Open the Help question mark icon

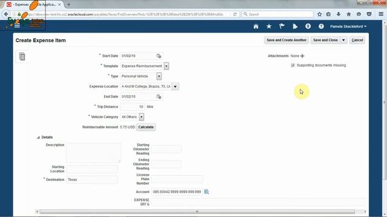[321, 27]
